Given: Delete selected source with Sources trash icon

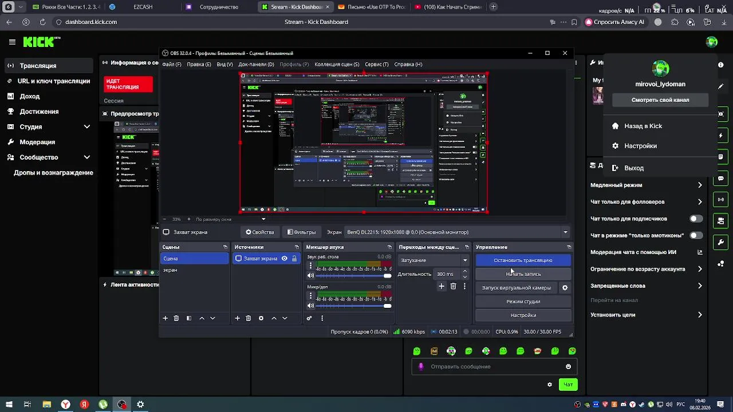Looking at the screenshot, I should point(248,318).
